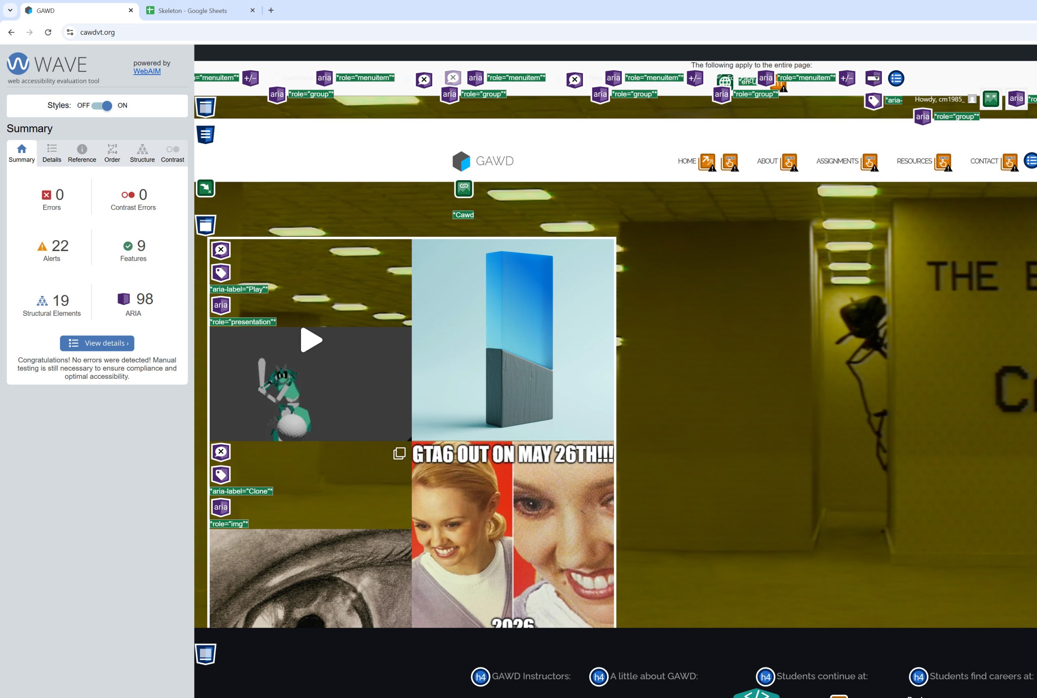
Task: Click the h4 icon beside GAWD Instructors
Action: (x=480, y=677)
